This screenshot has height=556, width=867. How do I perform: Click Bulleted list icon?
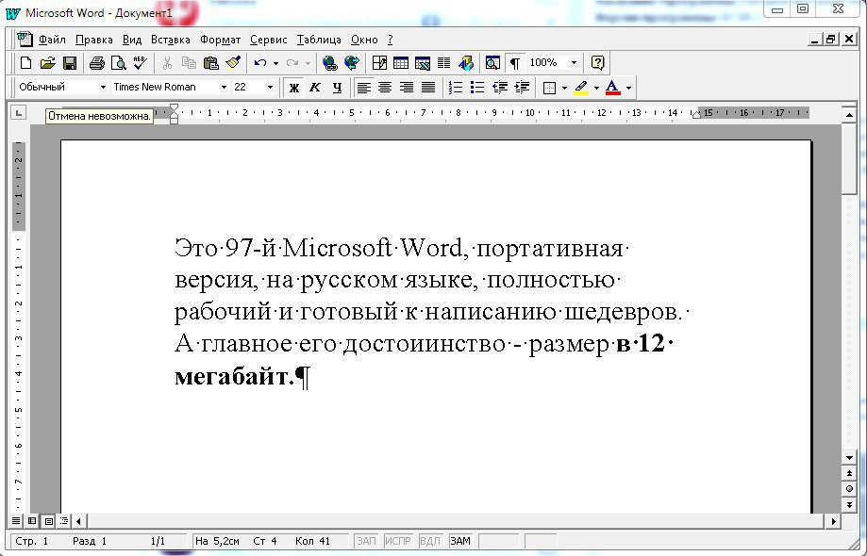click(477, 88)
